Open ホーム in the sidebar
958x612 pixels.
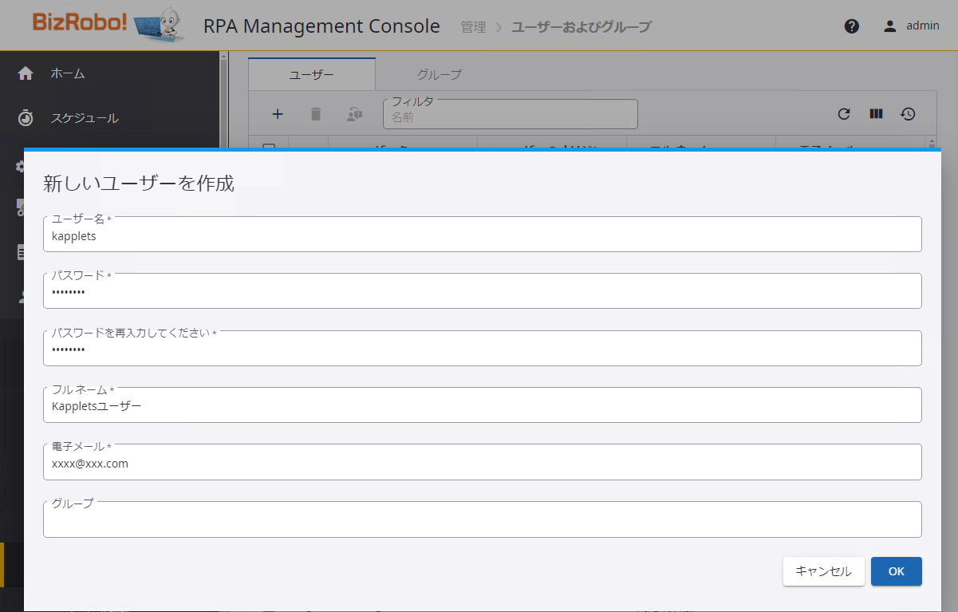click(68, 73)
